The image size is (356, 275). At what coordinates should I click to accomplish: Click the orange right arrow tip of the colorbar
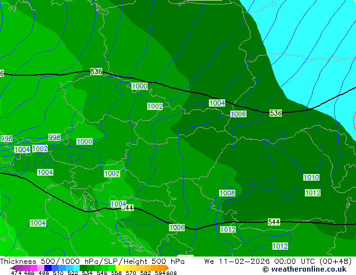[x=167, y=268]
